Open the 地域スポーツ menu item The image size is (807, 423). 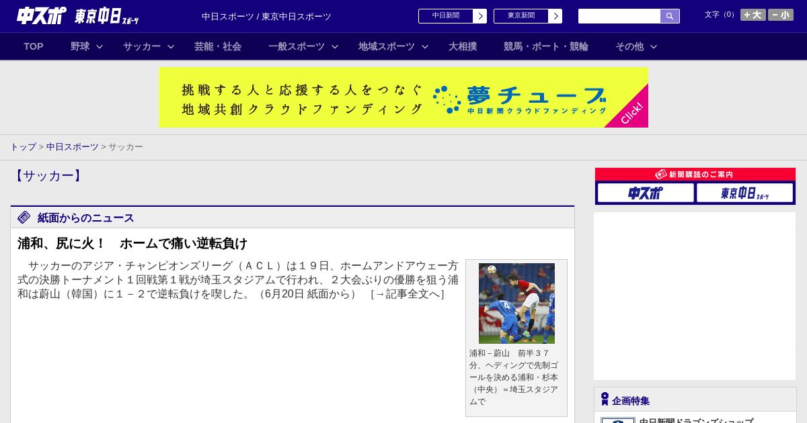387,46
